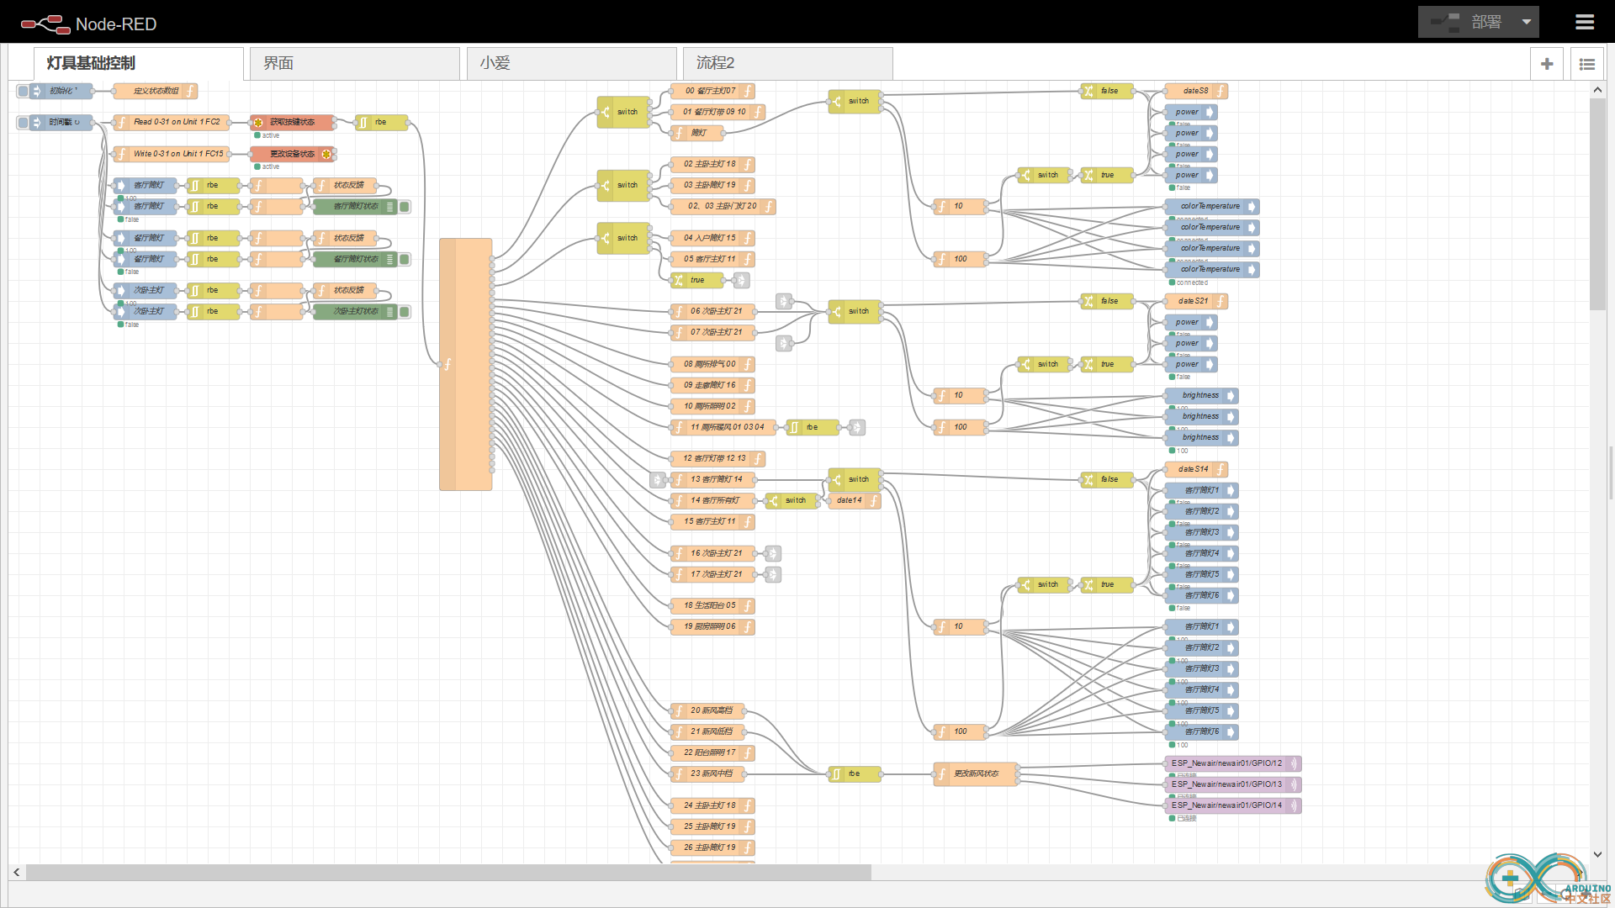Select the Read 0-31 on Unit 1 FC2 node
1615x908 pixels.
coord(171,123)
